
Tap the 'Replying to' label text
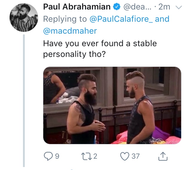pos(65,19)
